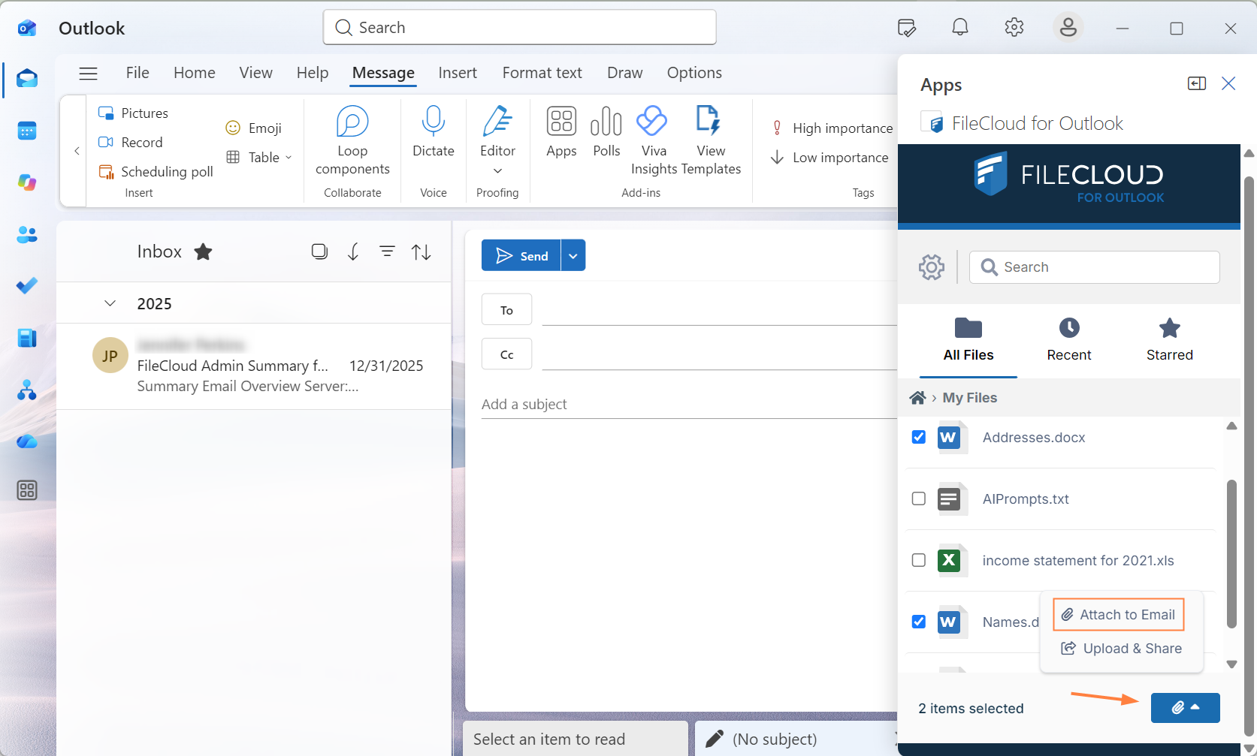Insert a Poll from the ribbon
1257x756 pixels.
coord(606,132)
